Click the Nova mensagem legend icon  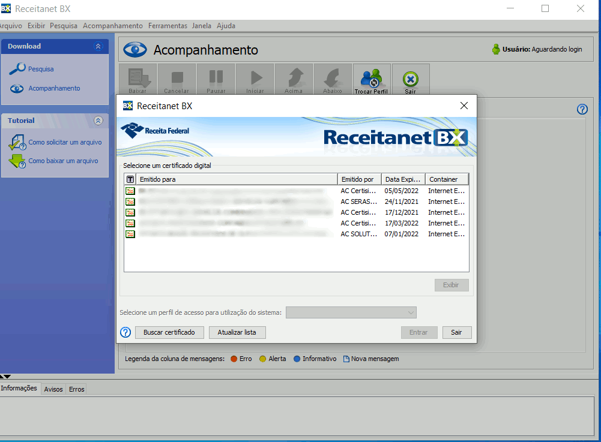coord(346,359)
